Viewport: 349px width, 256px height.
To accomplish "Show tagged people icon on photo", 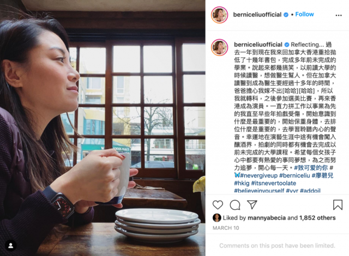I will (11, 246).
